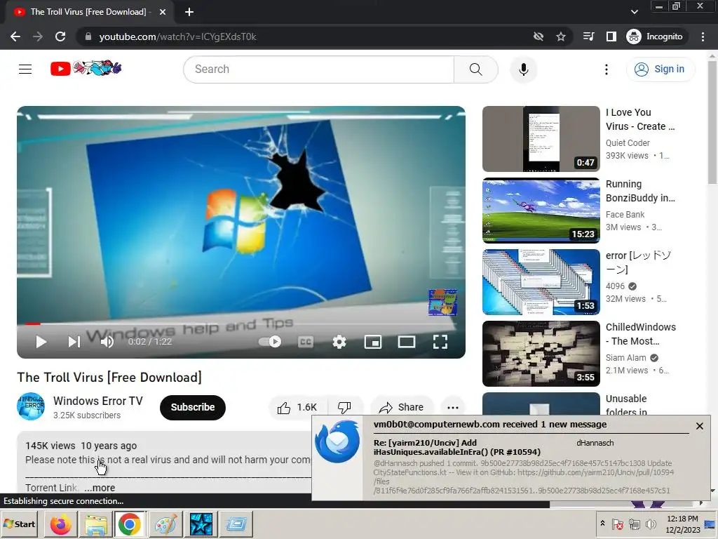The height and width of the screenshot is (539, 718).
Task: Click the address bar URL
Action: coord(177,36)
